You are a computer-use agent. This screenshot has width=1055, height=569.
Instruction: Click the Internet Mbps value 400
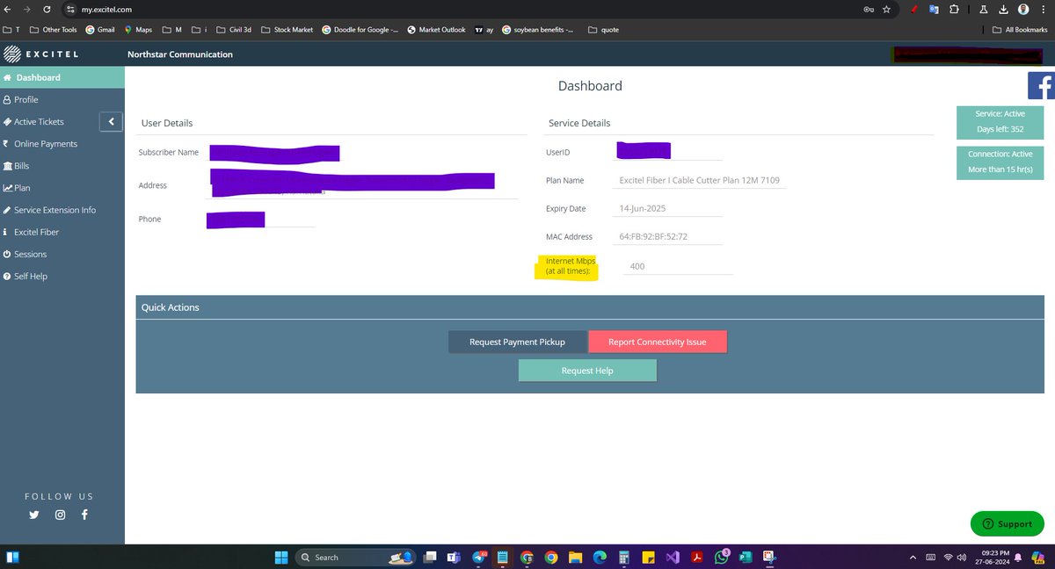(x=677, y=266)
